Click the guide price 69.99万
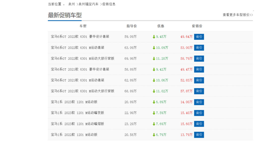This screenshot has height=145, width=258. point(131,58)
